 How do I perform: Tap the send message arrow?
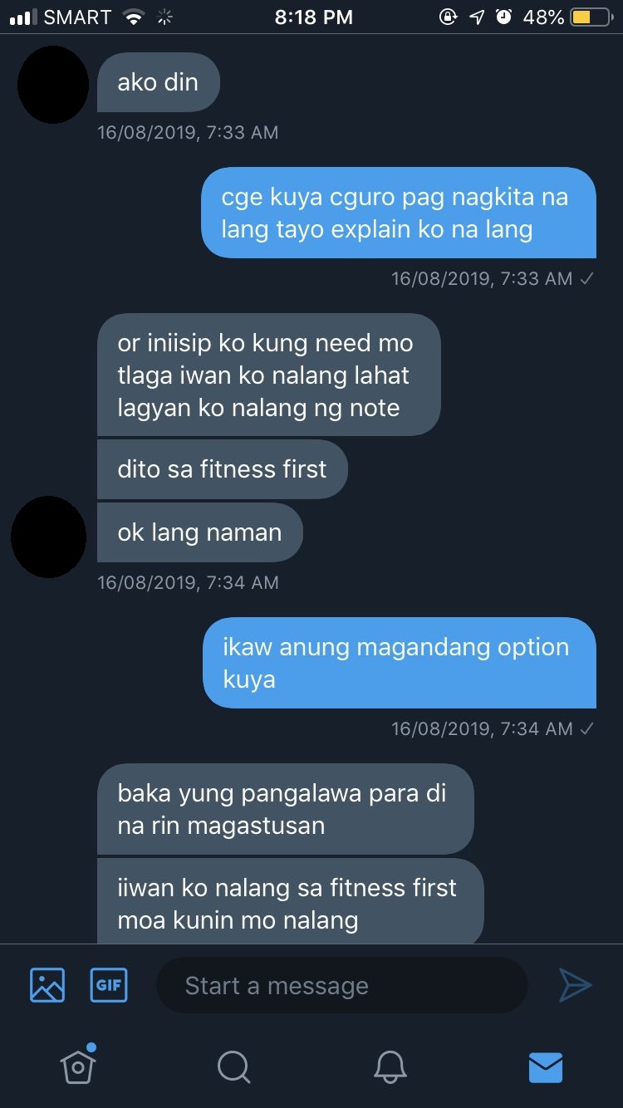[x=575, y=985]
